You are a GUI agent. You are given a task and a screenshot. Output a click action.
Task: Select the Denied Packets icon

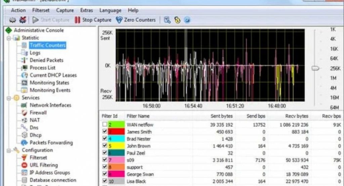point(24,60)
